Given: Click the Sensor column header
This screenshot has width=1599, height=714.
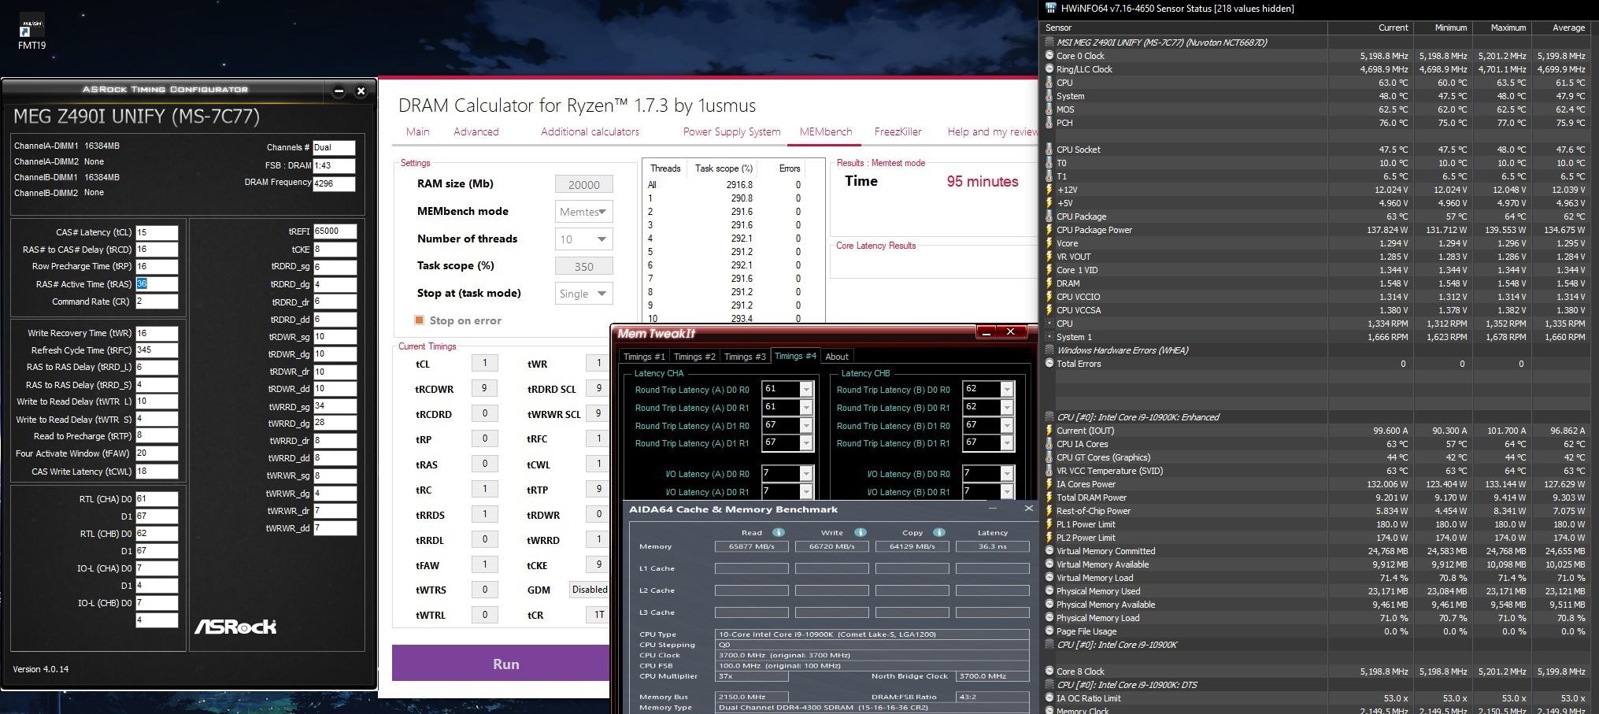Looking at the screenshot, I should 1185,28.
